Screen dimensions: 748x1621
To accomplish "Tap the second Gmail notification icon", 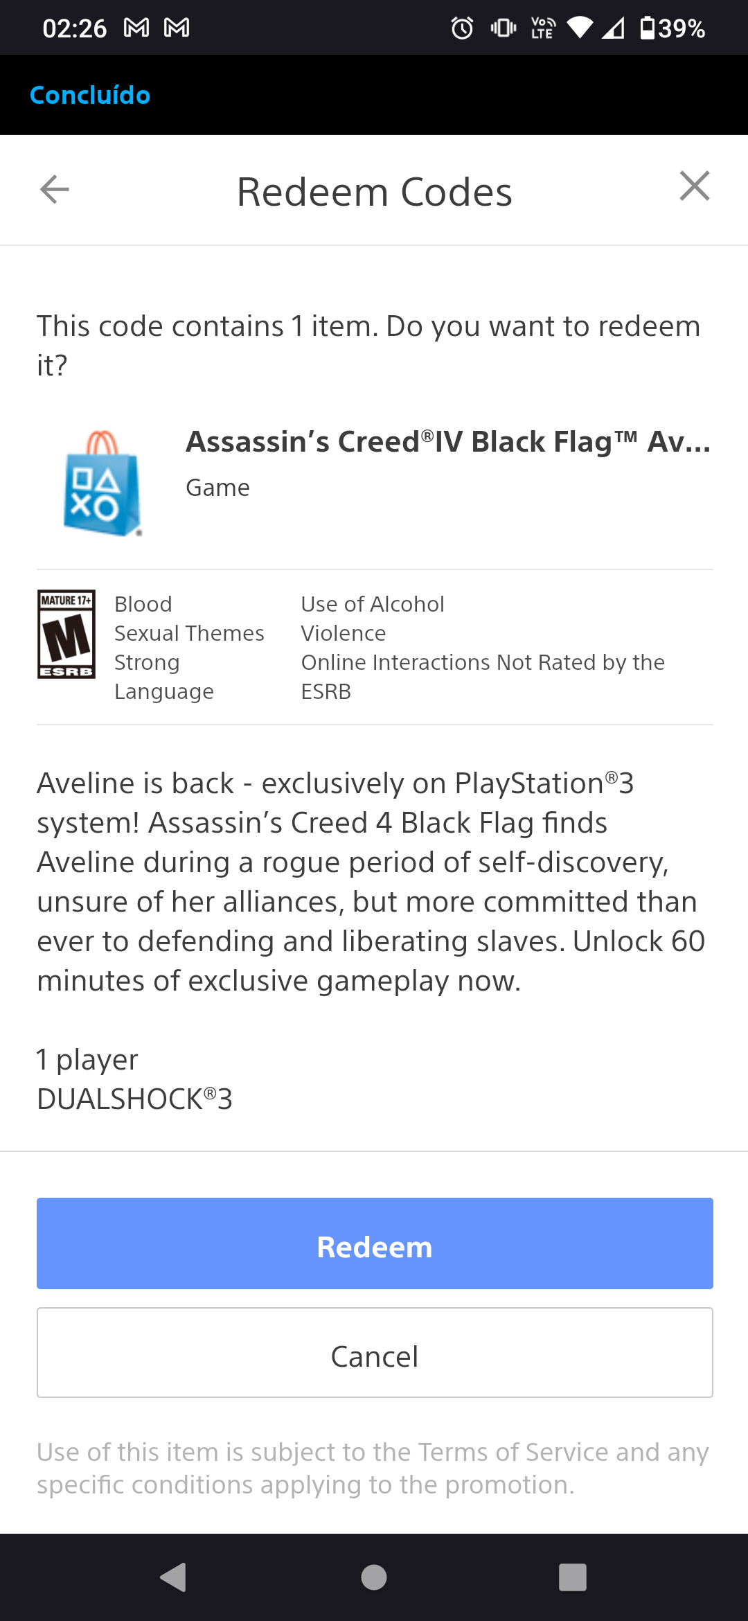I will click(x=177, y=28).
